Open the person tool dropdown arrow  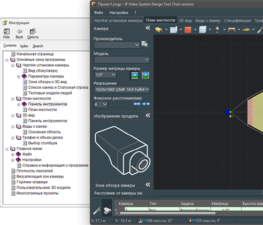225,29
